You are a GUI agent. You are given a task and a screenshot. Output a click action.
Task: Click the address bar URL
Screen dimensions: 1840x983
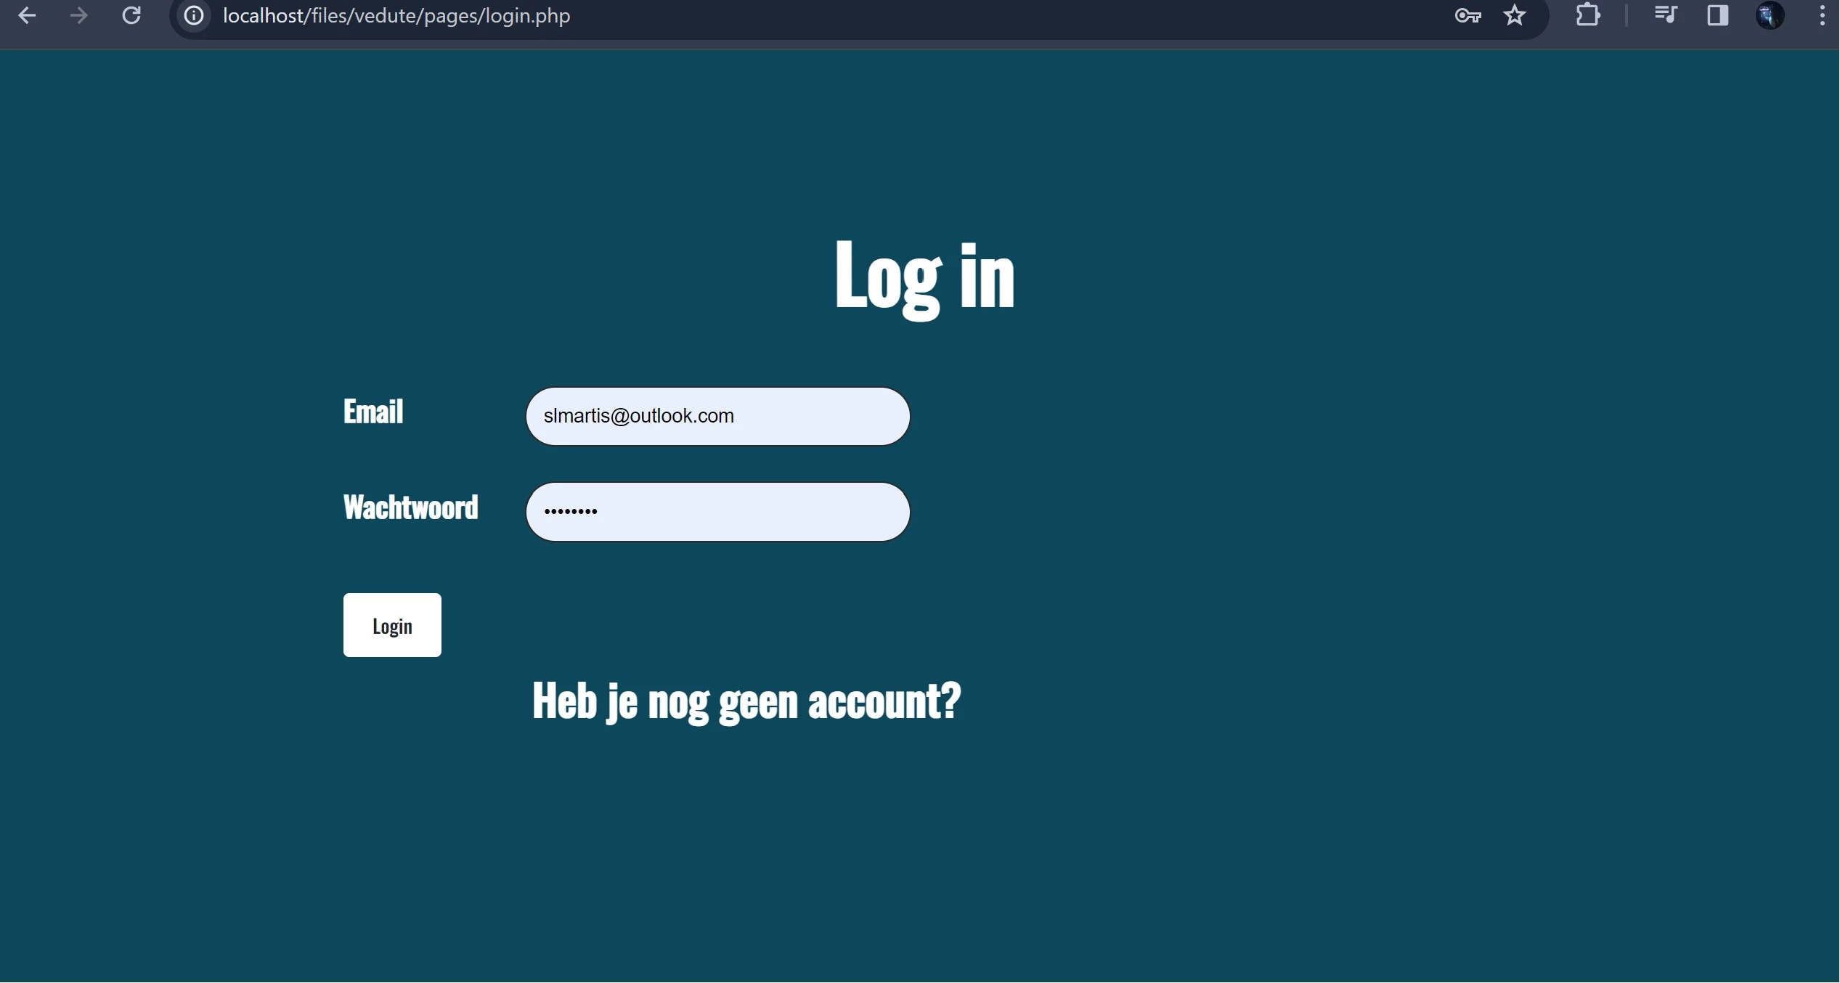(396, 16)
